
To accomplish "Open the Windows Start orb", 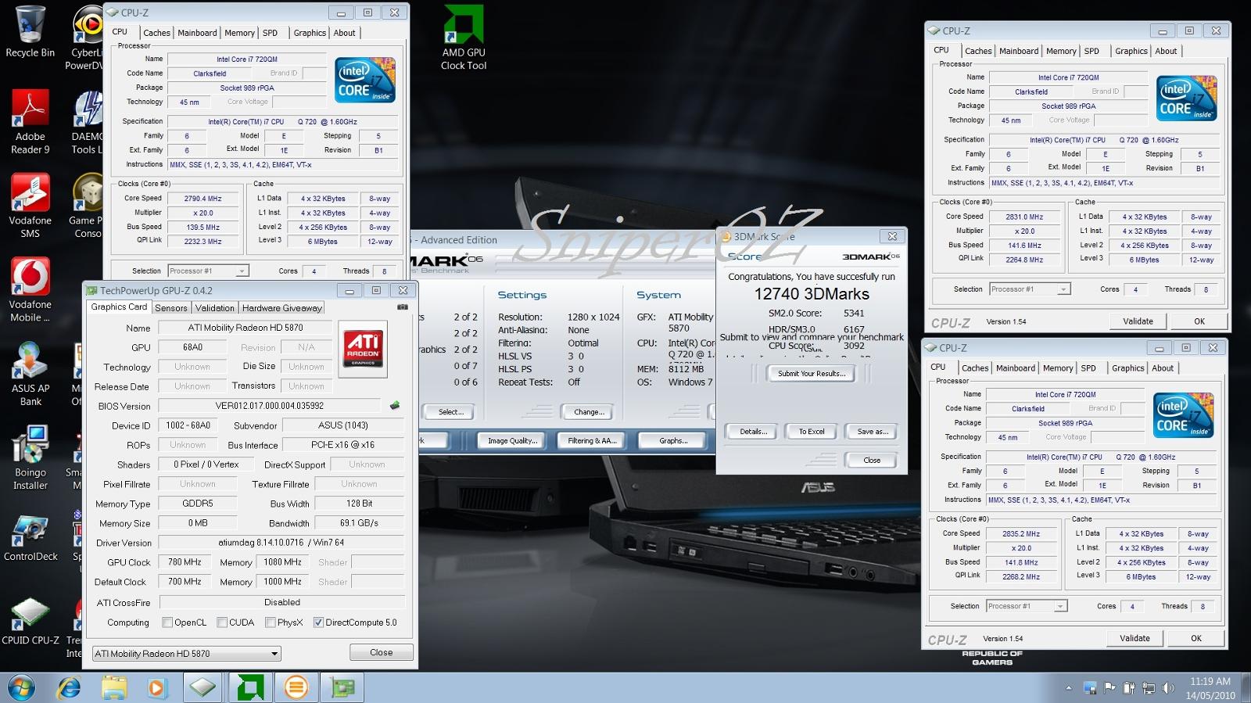I will [22, 688].
